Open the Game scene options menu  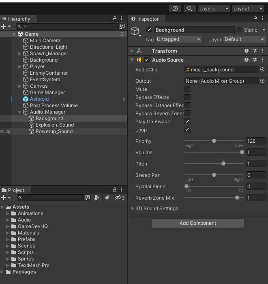pyautogui.click(x=122, y=34)
